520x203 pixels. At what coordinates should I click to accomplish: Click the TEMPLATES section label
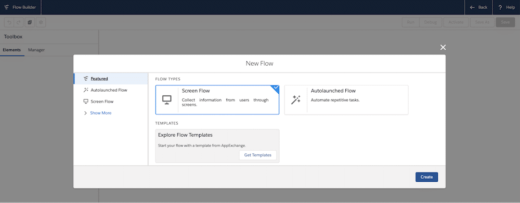pyautogui.click(x=167, y=123)
